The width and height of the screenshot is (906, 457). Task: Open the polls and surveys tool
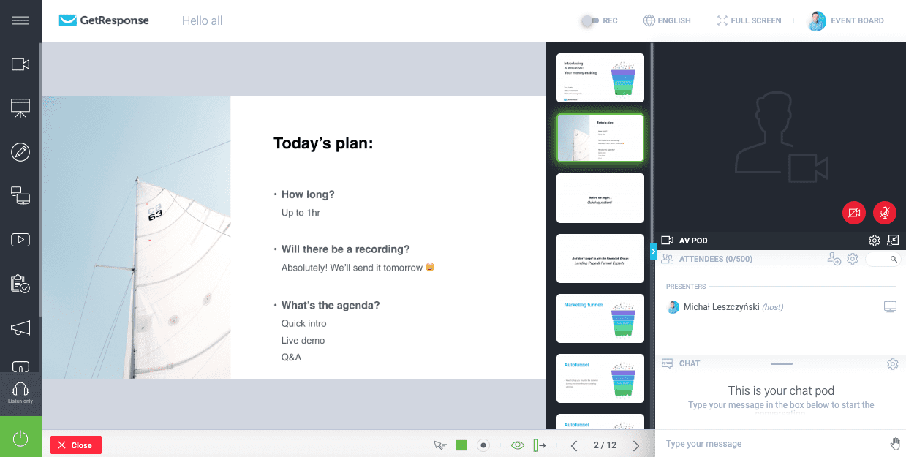(x=20, y=284)
